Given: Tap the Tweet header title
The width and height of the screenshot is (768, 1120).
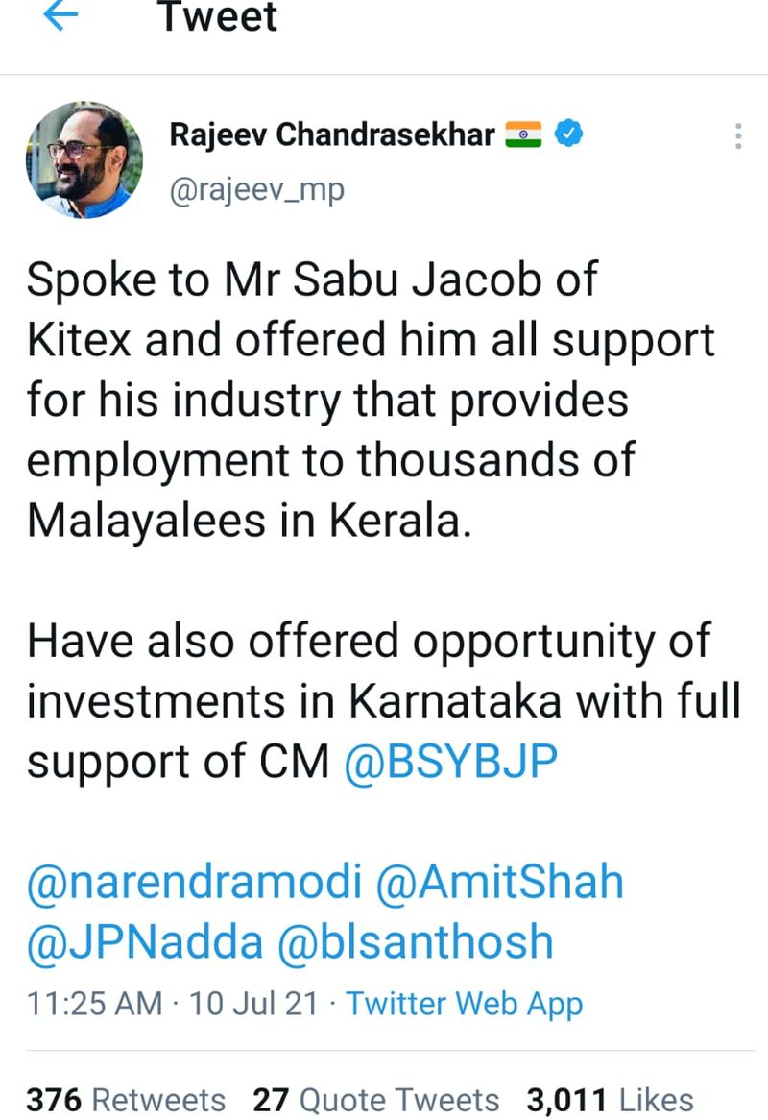Looking at the screenshot, I should [x=218, y=17].
